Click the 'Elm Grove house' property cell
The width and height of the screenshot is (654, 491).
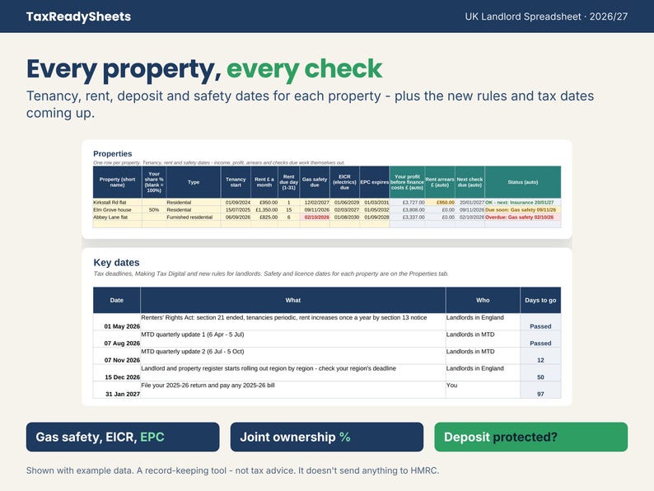117,210
